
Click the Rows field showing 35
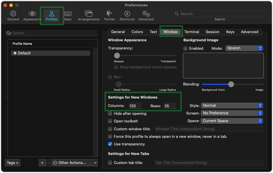click(170, 106)
